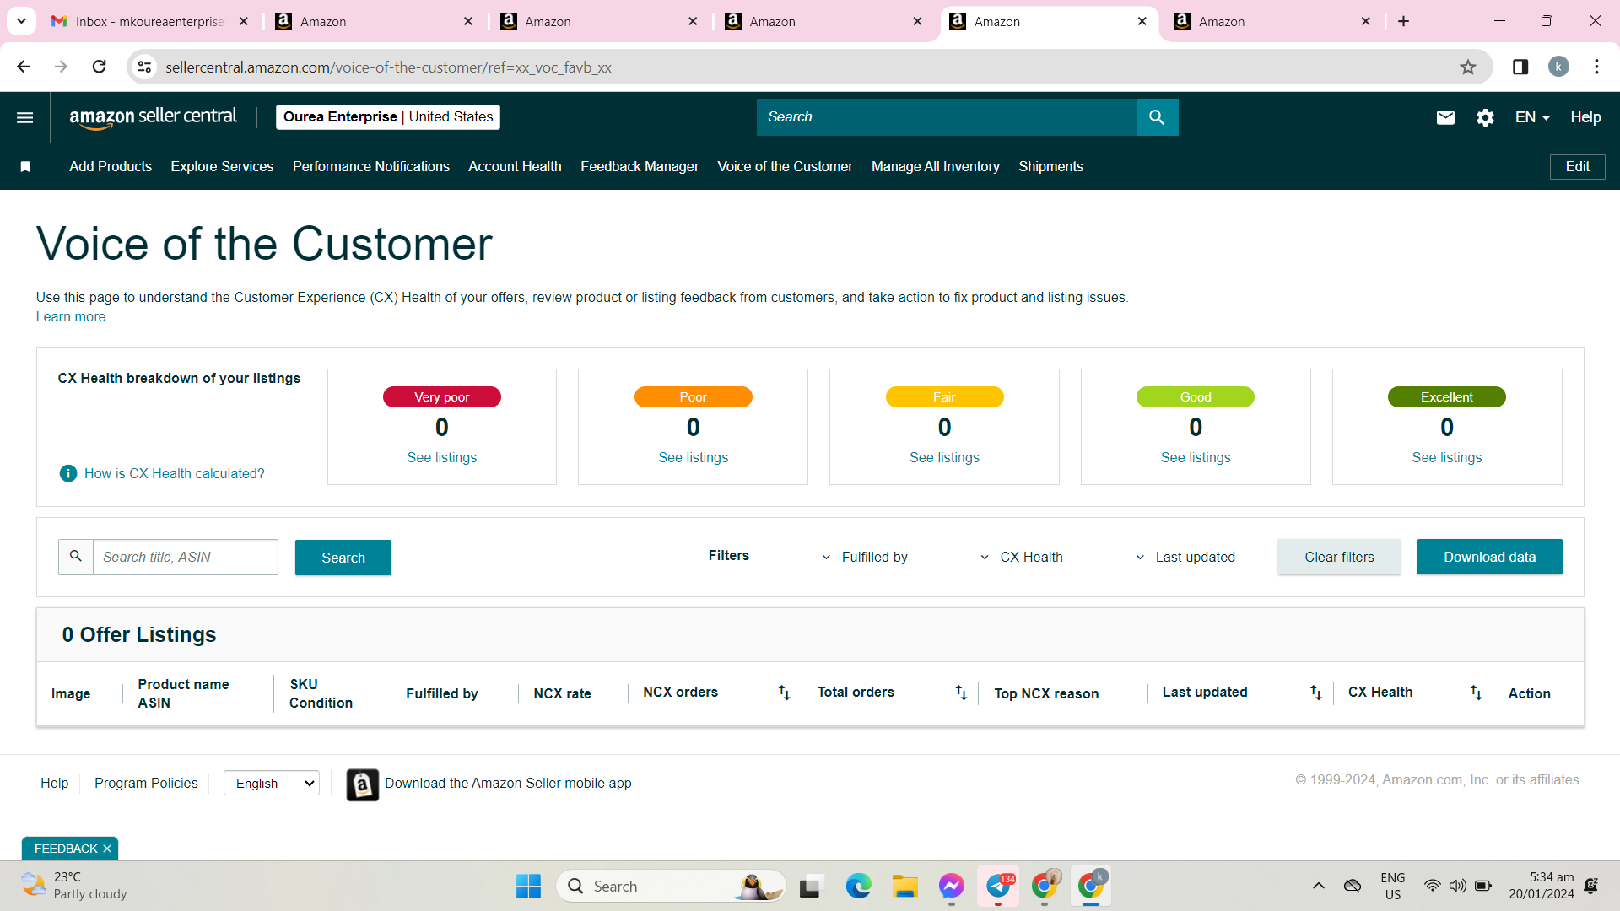Click the header Search input field

(x=946, y=117)
